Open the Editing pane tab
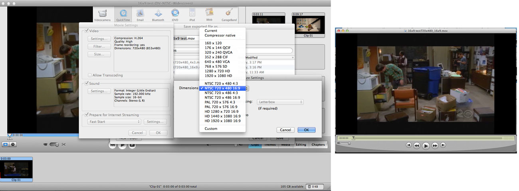Image resolution: width=519 pixels, height=191 pixels. coord(301,144)
